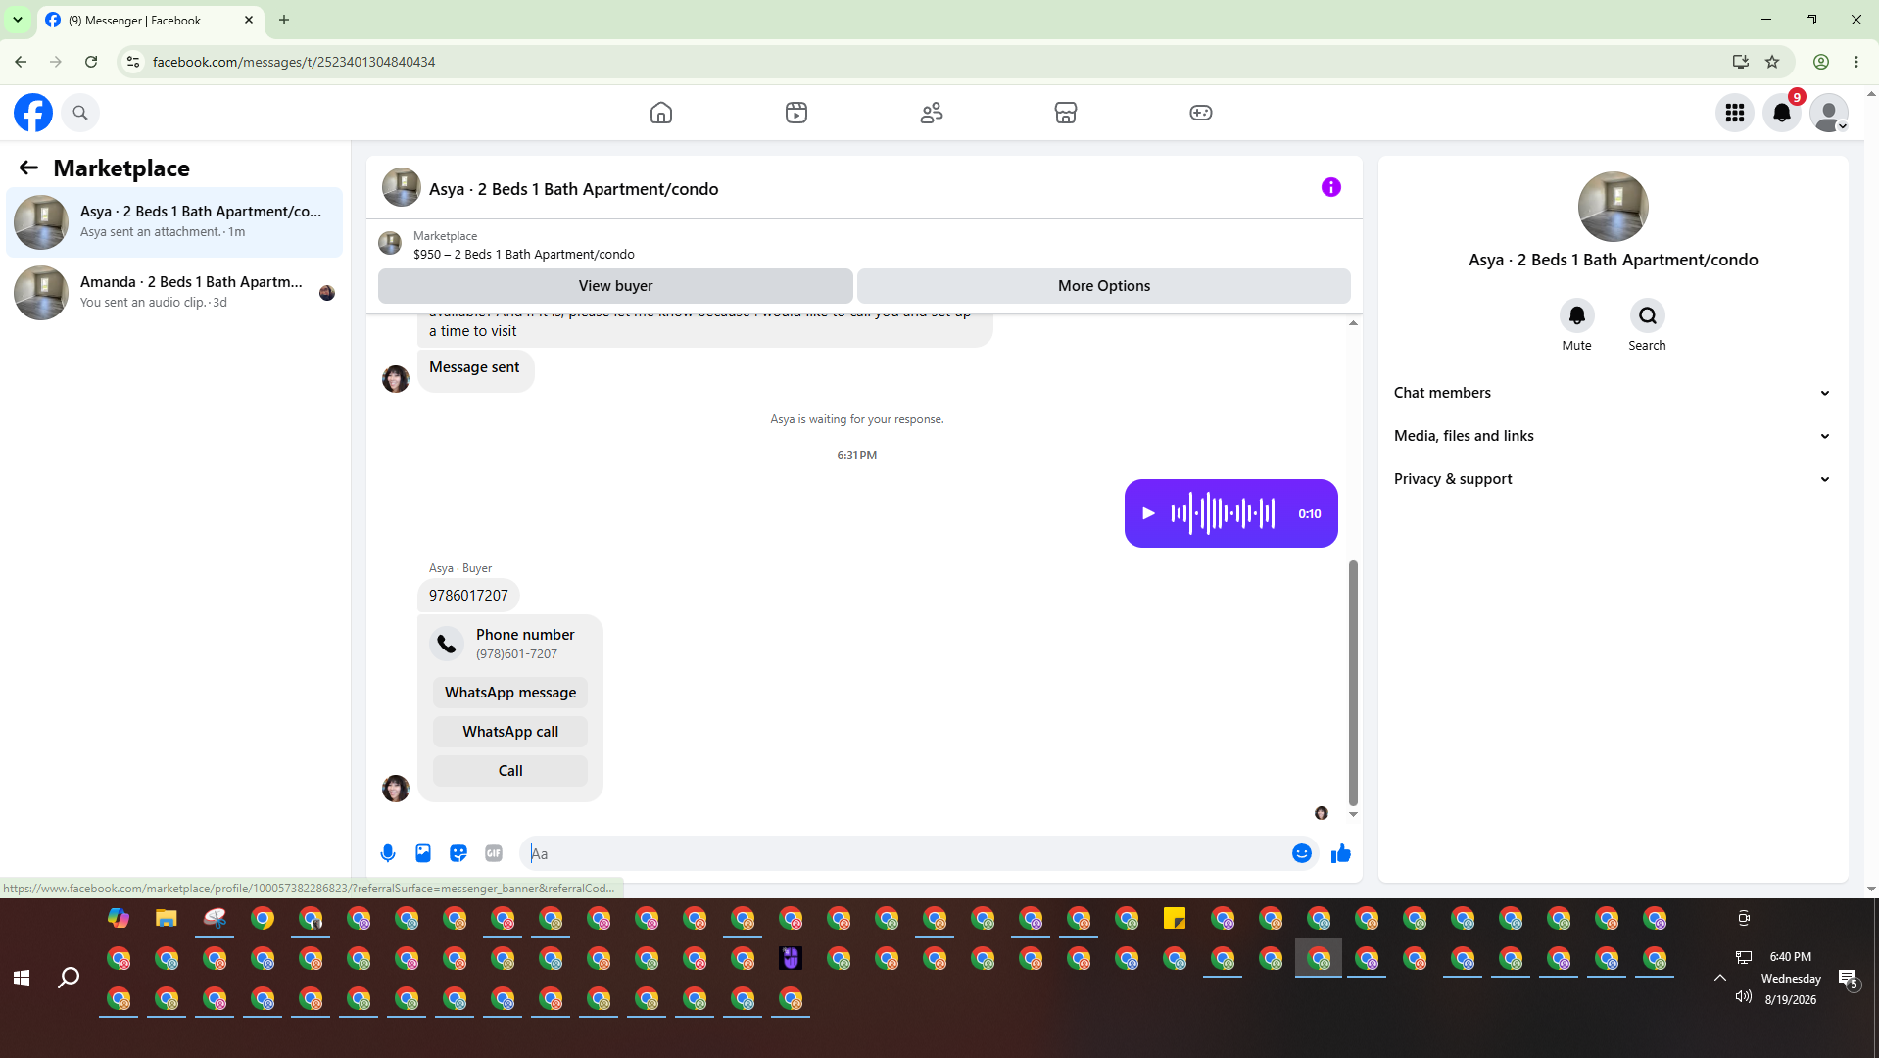Open Sticky Notes from the taskbar
Viewport: 1879px width, 1058px height.
pos(1175,918)
